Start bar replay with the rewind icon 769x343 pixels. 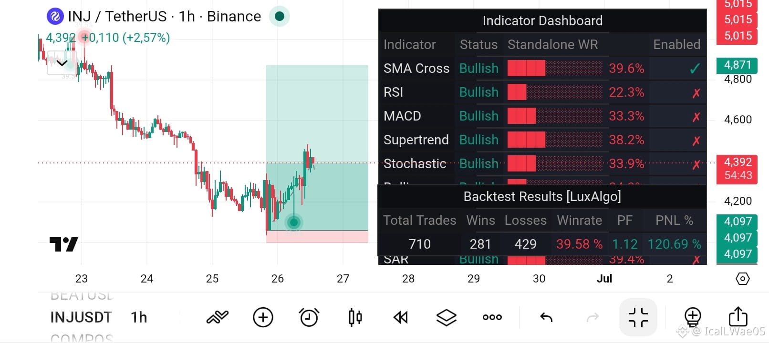(x=401, y=317)
